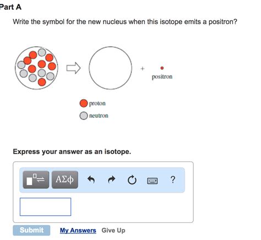261x240 pixels.
Task: Click the positron label text
Action: (162, 77)
